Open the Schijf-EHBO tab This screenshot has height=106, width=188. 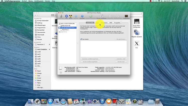point(90,23)
